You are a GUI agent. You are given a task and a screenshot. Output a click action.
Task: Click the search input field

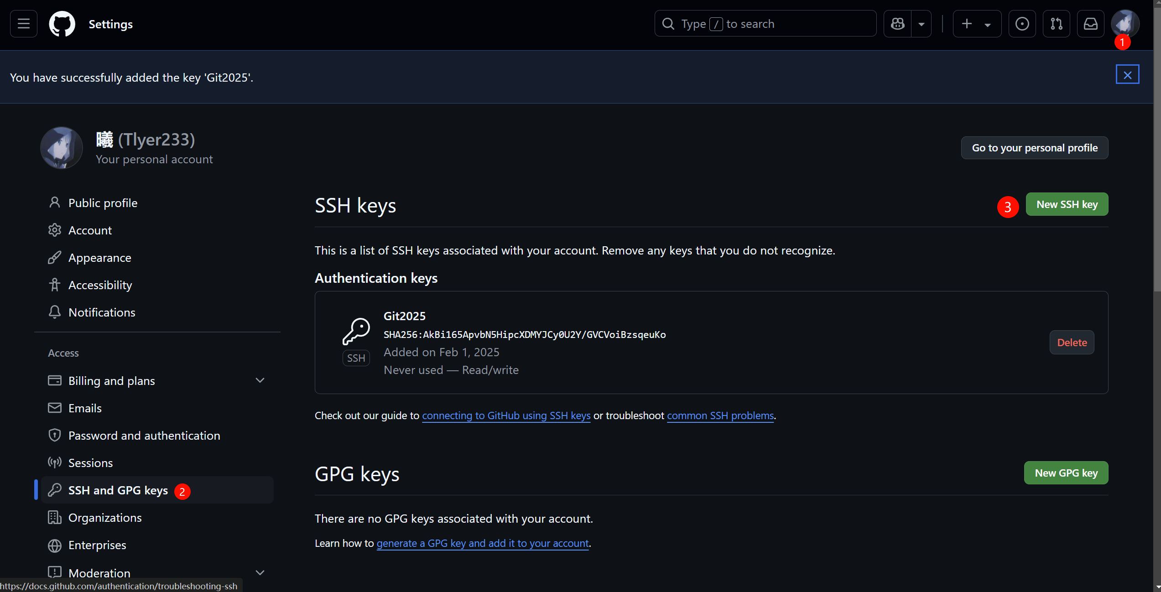coord(765,24)
